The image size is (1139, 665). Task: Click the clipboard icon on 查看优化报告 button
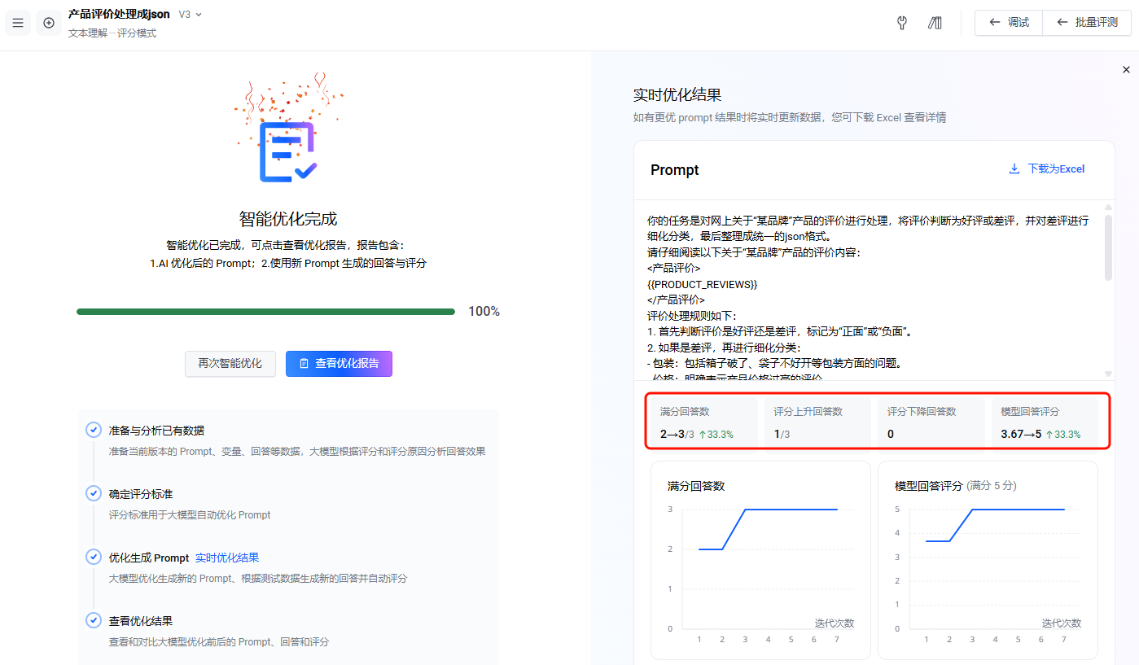[304, 364]
